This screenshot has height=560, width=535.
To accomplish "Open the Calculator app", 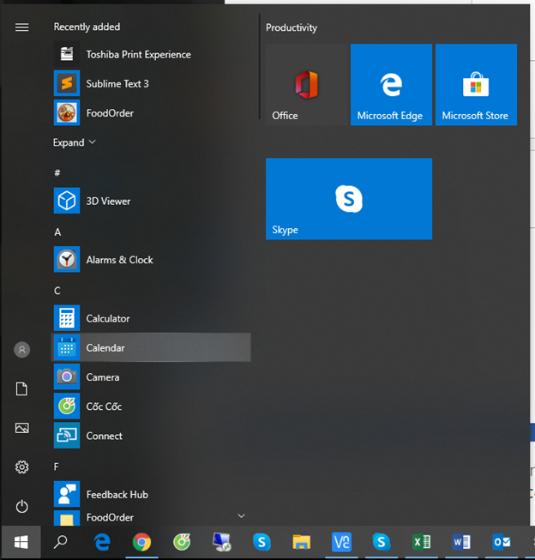I will coord(152,318).
